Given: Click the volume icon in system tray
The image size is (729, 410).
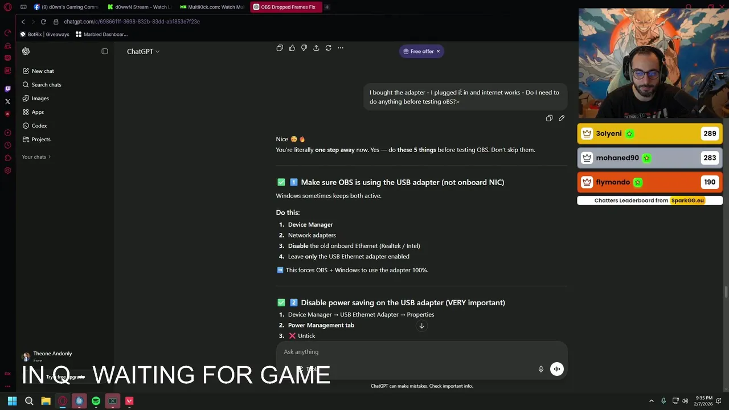Looking at the screenshot, I should coord(685,401).
